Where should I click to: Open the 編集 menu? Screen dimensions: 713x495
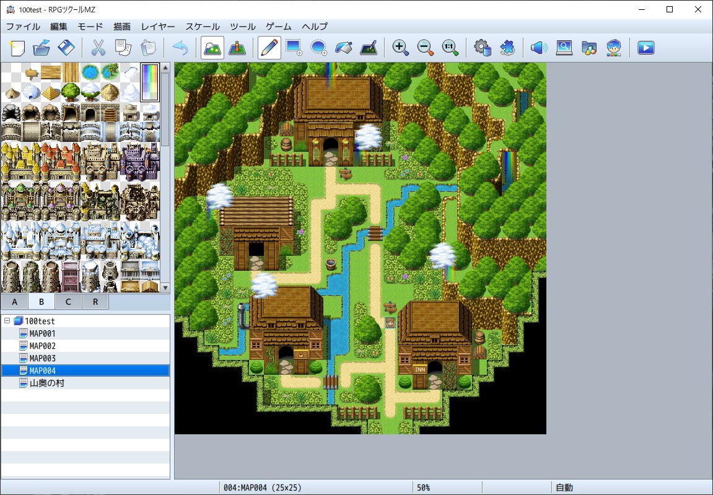[x=59, y=27]
